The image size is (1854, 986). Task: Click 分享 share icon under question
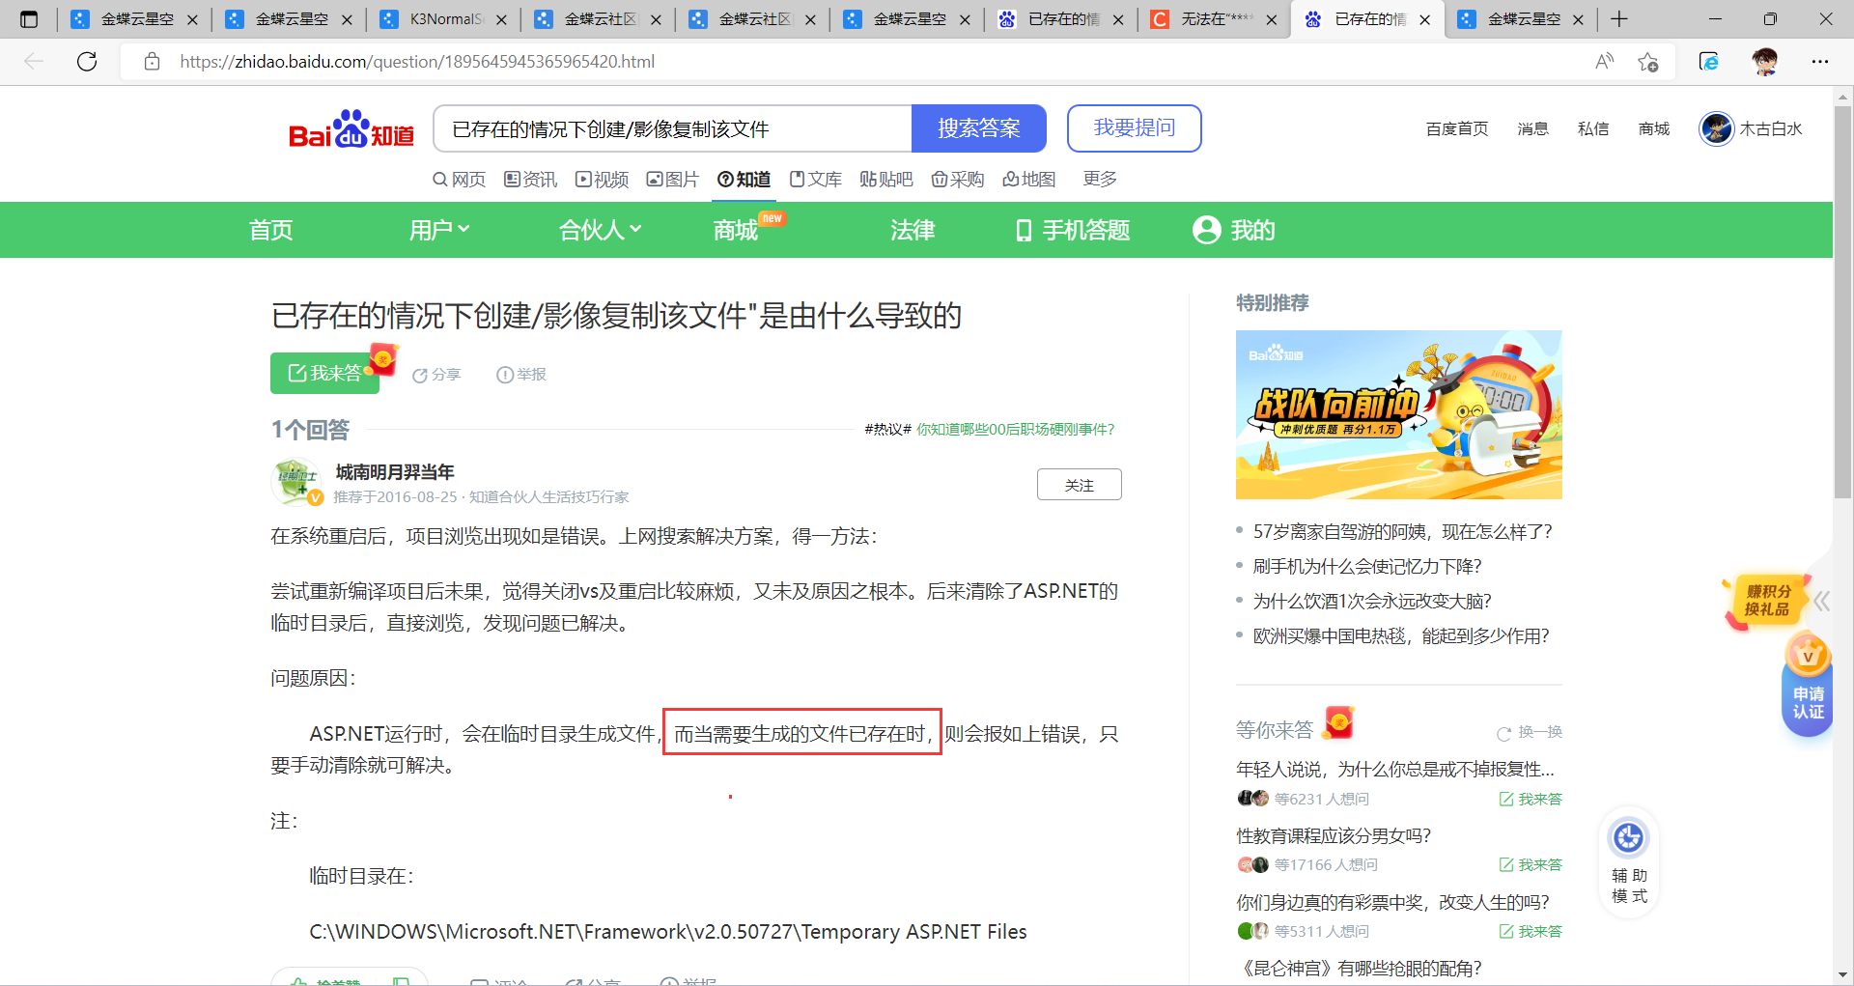pos(436,375)
